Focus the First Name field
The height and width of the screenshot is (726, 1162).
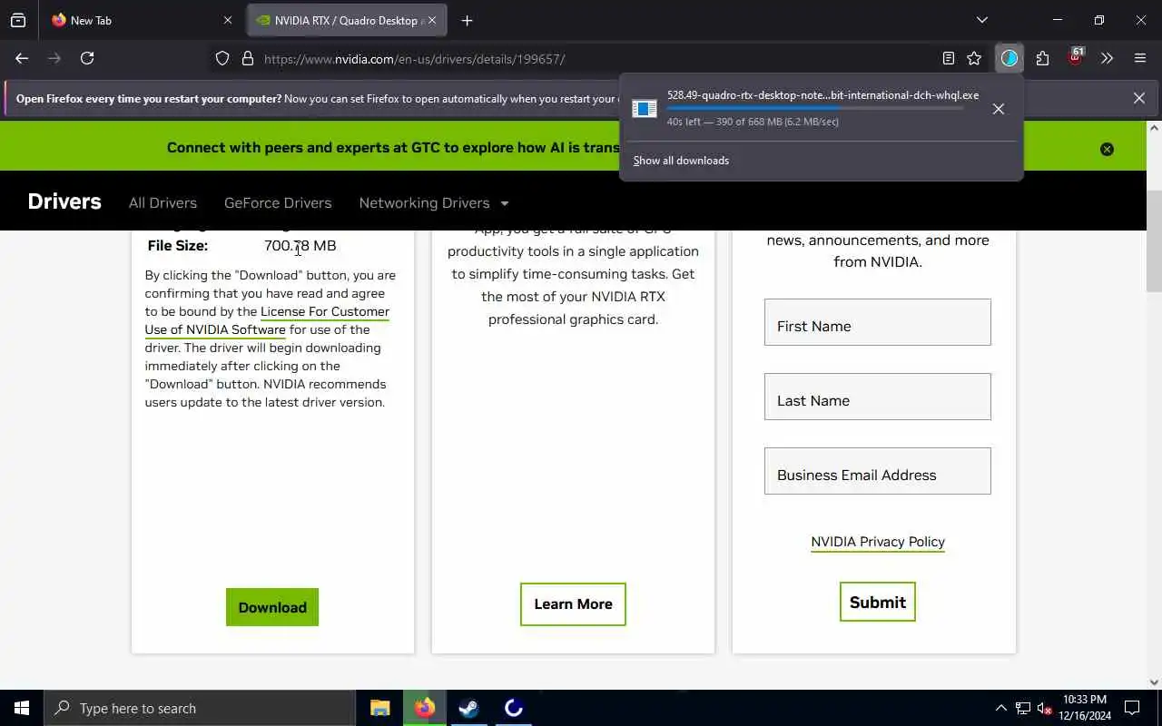[877, 322]
